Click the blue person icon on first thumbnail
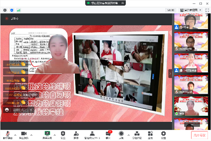211x141 pixels. [176, 27]
